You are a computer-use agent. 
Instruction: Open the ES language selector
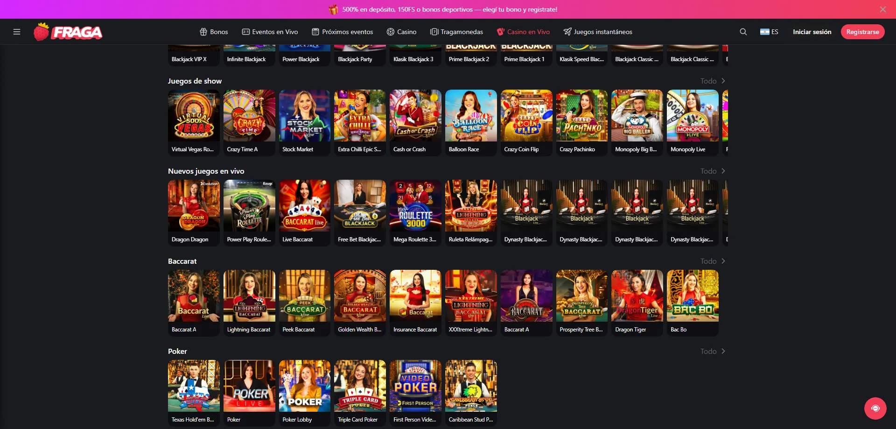click(769, 32)
